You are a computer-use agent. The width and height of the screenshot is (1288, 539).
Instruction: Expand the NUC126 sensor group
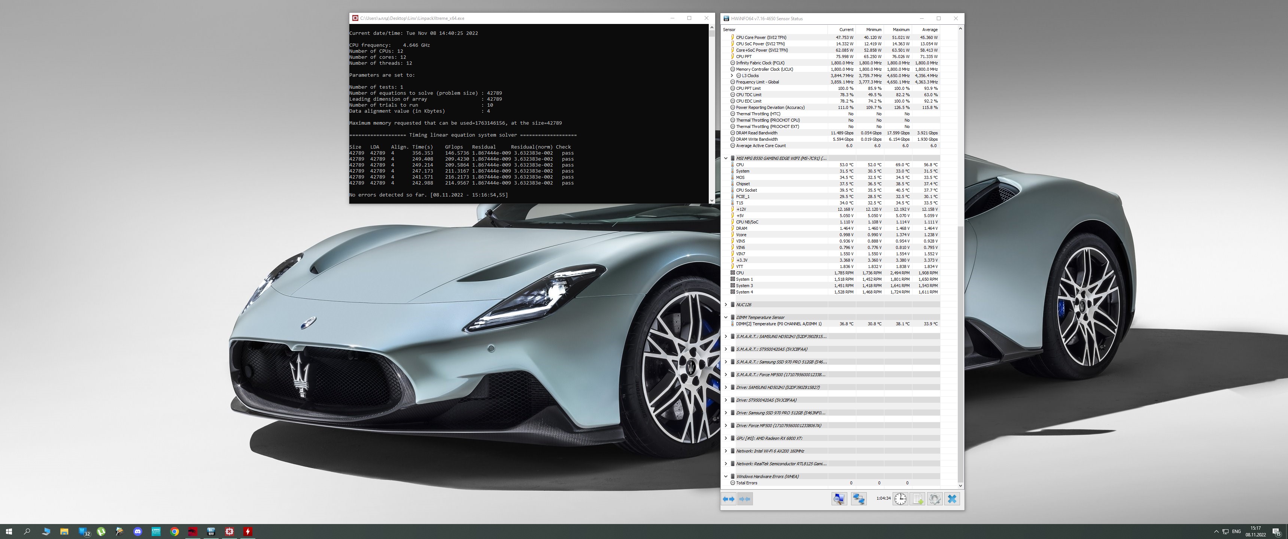[x=726, y=305]
